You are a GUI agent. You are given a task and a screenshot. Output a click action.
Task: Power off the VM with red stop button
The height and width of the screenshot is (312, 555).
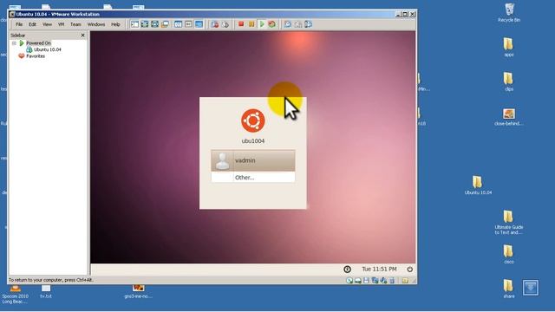241,24
